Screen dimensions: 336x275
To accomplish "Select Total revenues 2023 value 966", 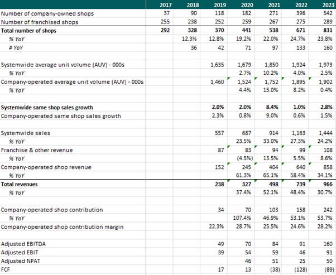I will click(x=324, y=184).
